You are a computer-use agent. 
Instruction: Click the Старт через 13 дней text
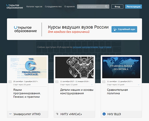[x=69, y=85]
